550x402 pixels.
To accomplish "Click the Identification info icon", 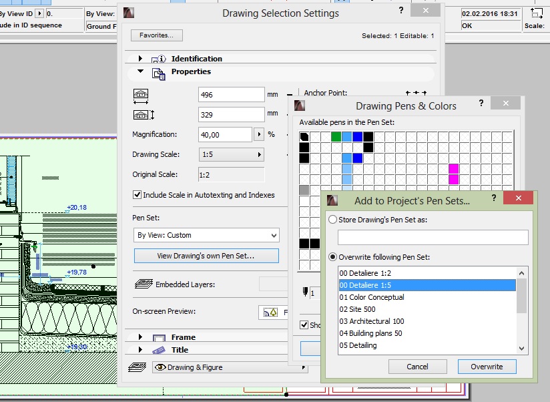I will (159, 58).
